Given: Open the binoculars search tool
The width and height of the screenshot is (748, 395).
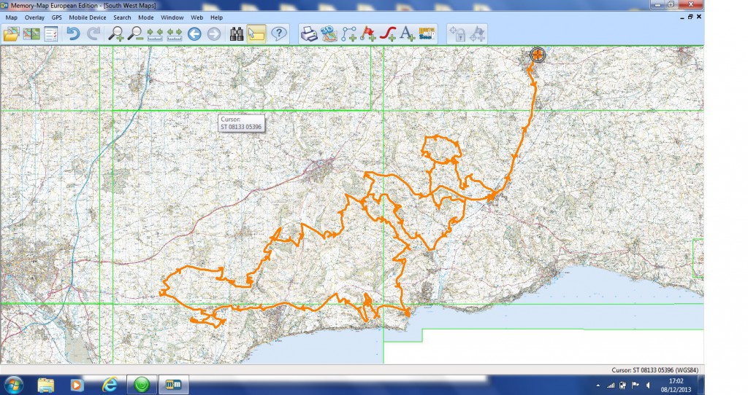Looking at the screenshot, I should (236, 34).
